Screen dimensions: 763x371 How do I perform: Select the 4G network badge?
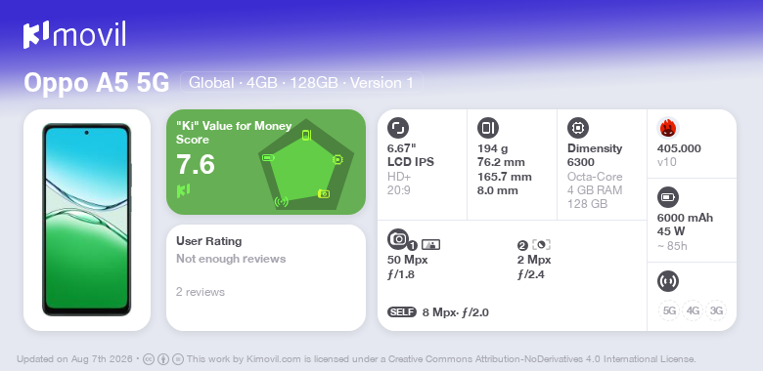(693, 310)
